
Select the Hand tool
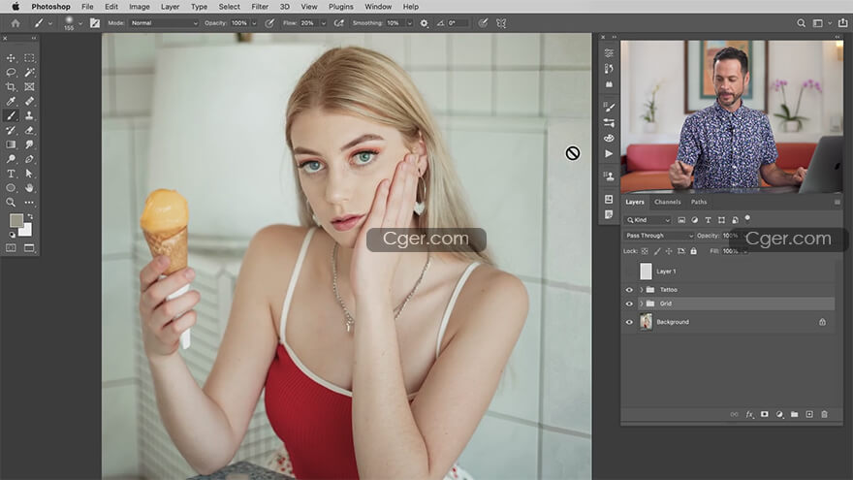[x=29, y=188]
